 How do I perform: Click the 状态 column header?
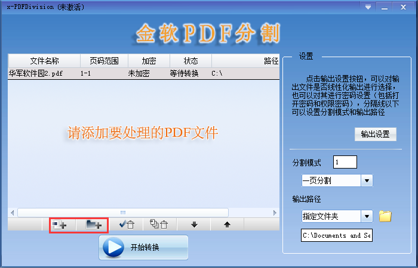(x=190, y=61)
